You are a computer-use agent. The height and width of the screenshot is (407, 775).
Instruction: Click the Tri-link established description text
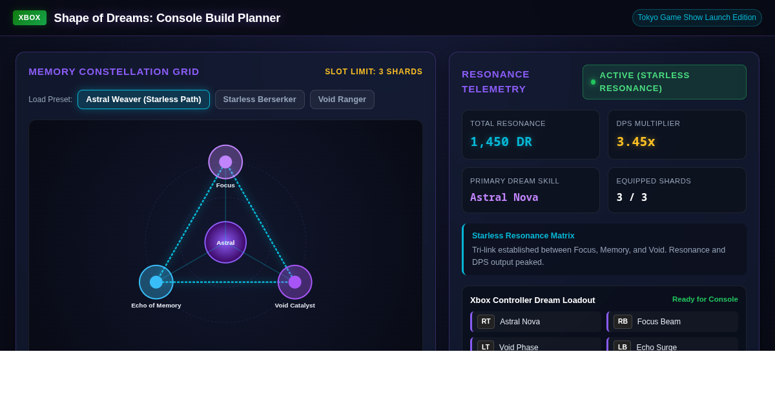[x=599, y=256]
